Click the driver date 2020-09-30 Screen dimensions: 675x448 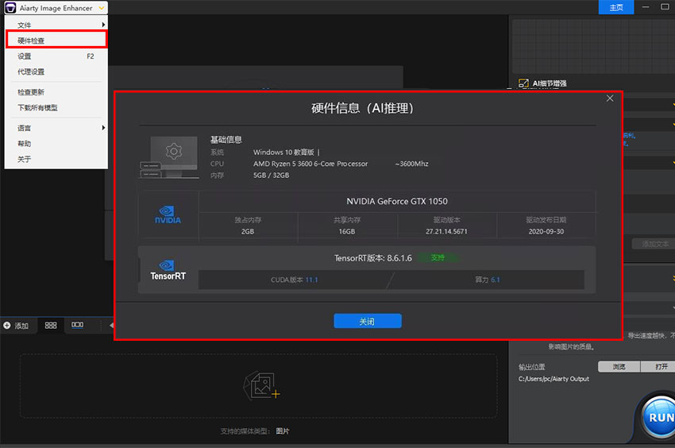click(x=546, y=231)
